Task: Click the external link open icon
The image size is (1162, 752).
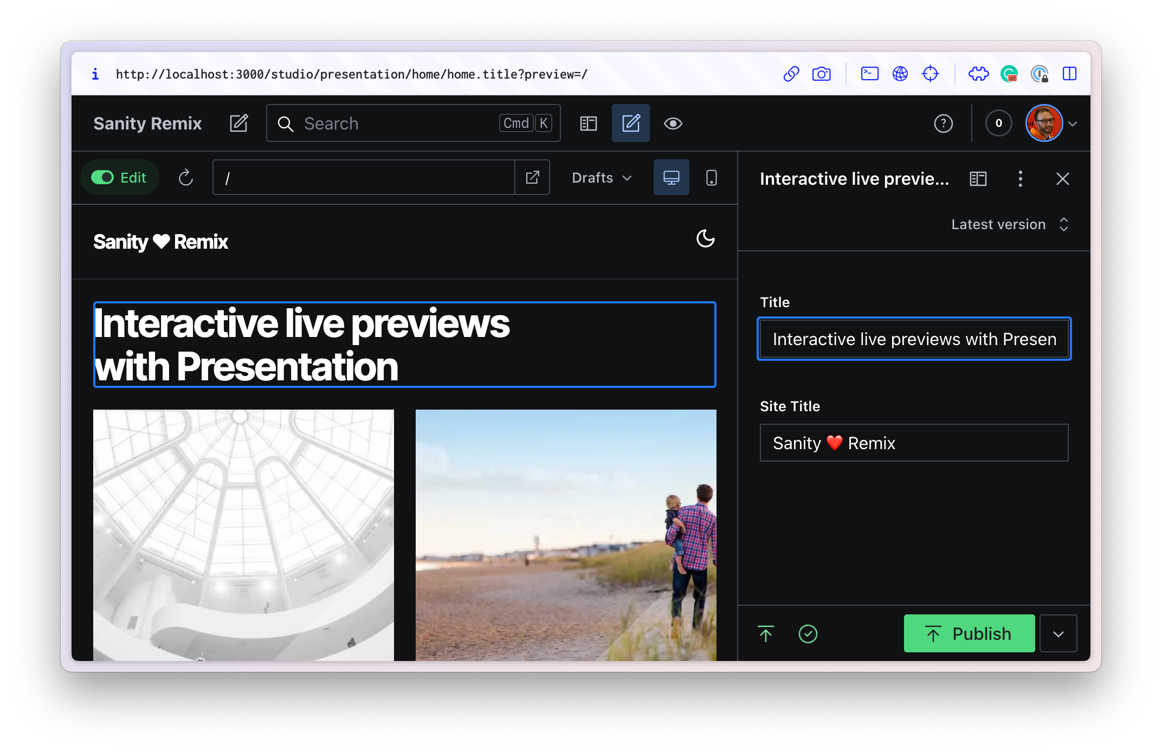Action: (x=532, y=177)
